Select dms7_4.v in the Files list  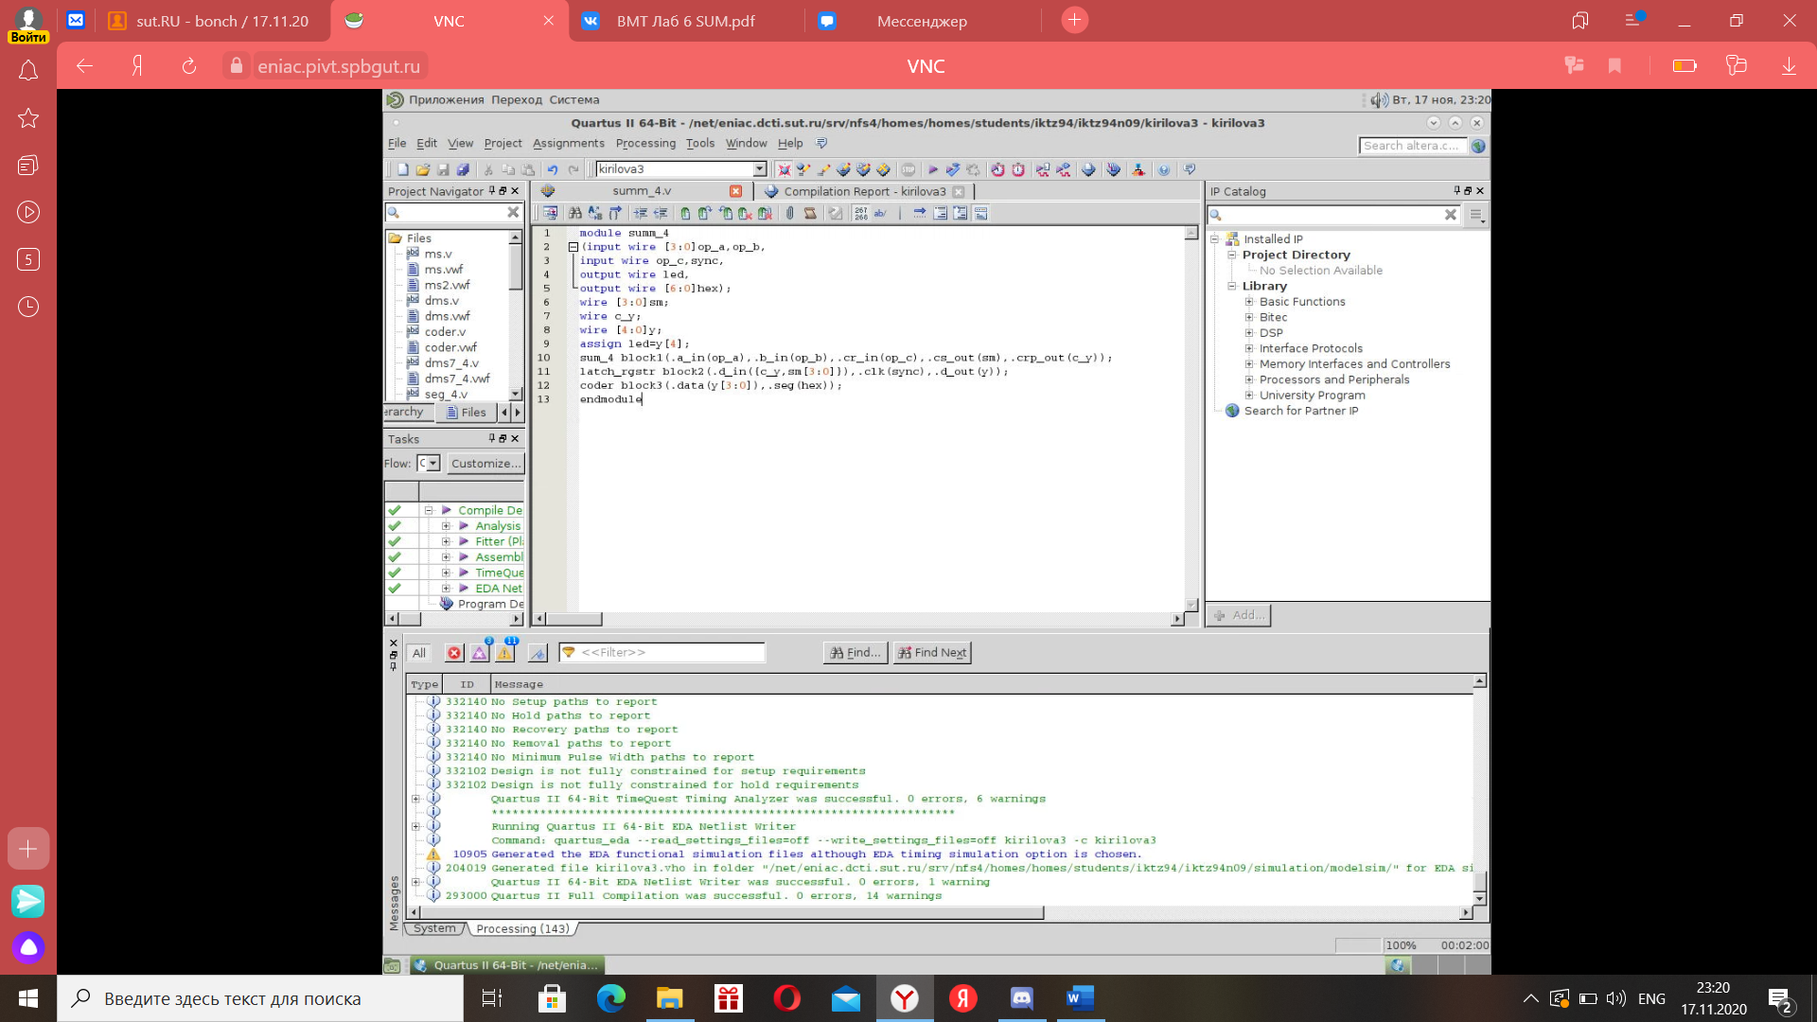click(451, 363)
